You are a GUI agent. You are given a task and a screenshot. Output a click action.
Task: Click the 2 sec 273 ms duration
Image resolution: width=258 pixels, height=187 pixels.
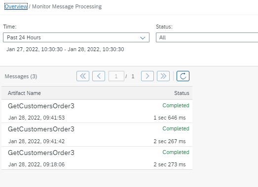tap(170, 164)
